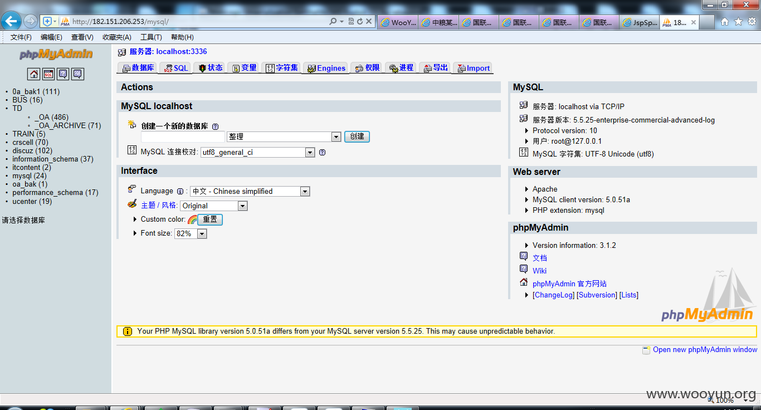Open the theme dropdown showing Original
This screenshot has width=761, height=410.
[214, 206]
